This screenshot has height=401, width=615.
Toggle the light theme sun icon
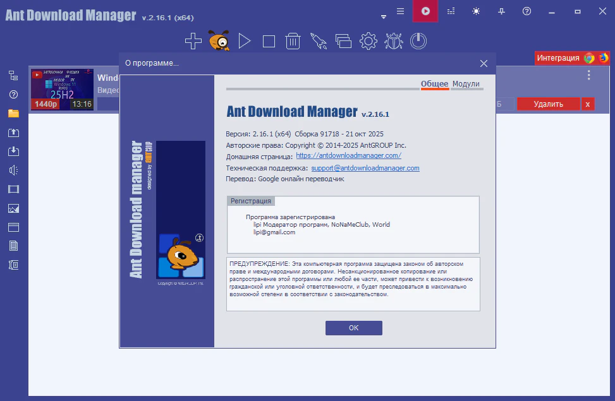(476, 11)
